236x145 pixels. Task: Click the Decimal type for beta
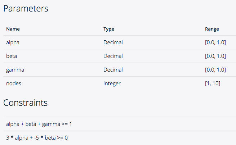point(113,56)
